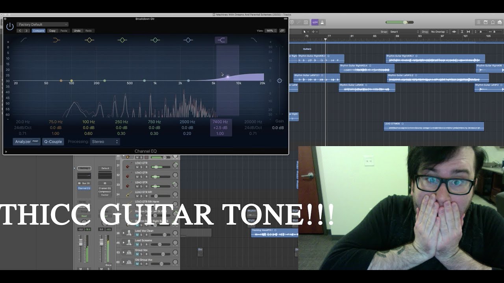
Task: Open the Channel EQ insert slot
Action: coord(84,188)
